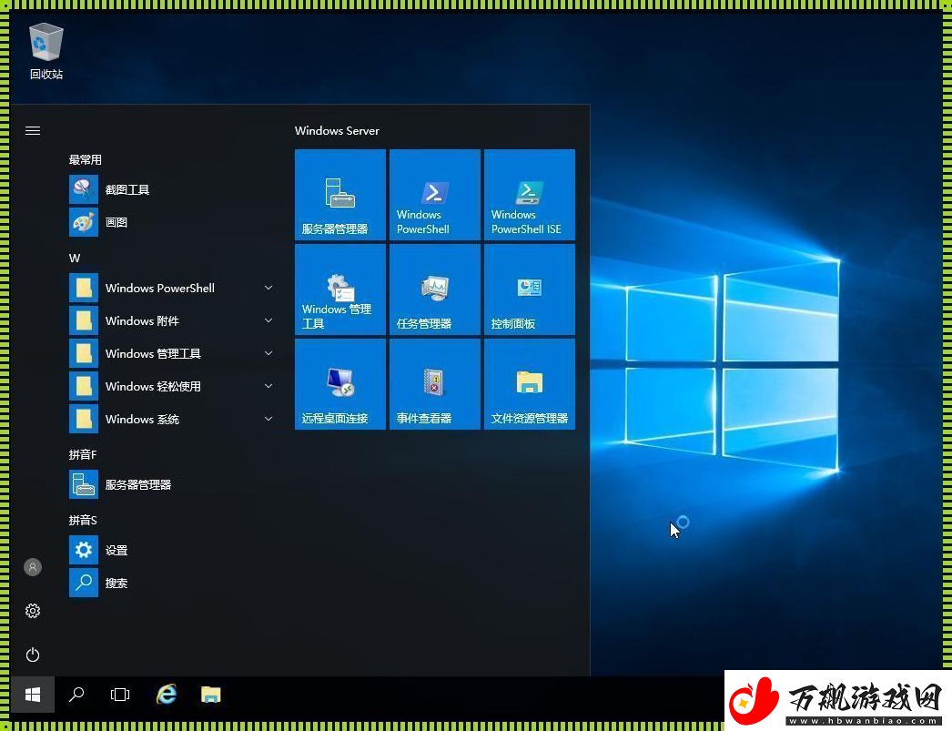Screen dimensions: 952x731
Task: Click the hamburger menu in Start
Action: coord(33,130)
